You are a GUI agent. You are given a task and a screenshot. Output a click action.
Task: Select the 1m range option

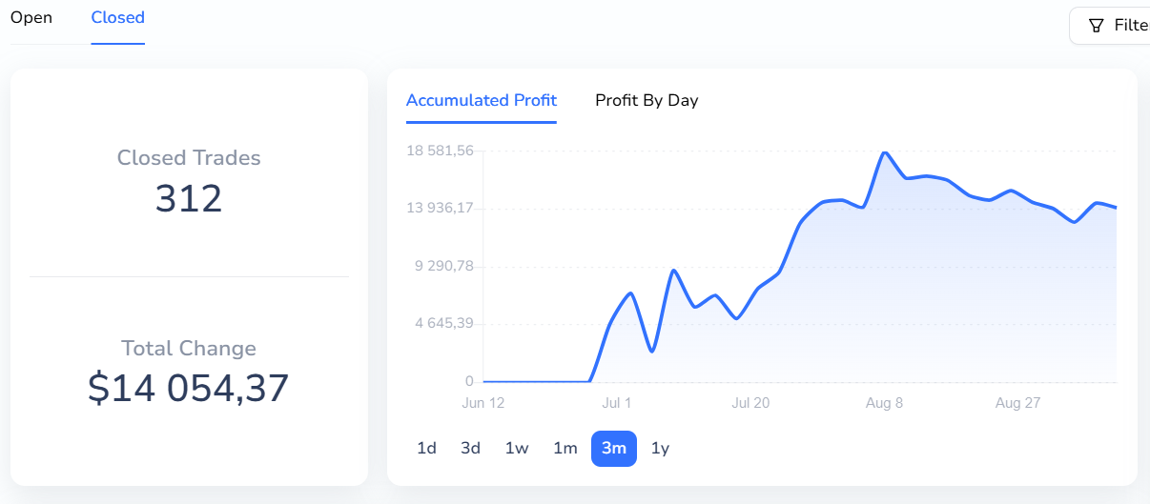(565, 449)
